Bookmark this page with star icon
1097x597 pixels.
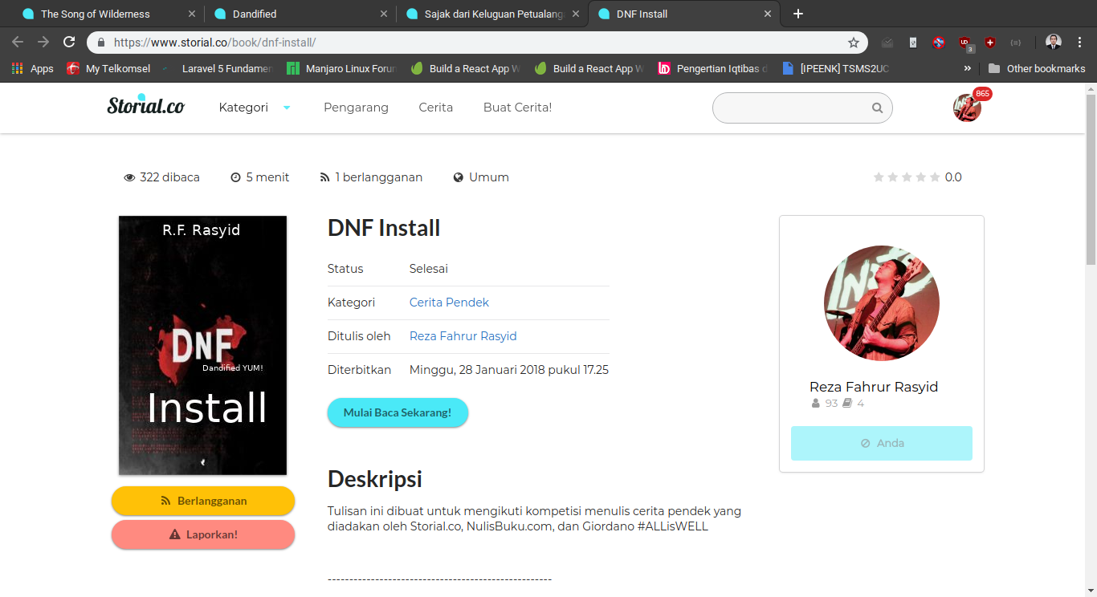pos(854,43)
